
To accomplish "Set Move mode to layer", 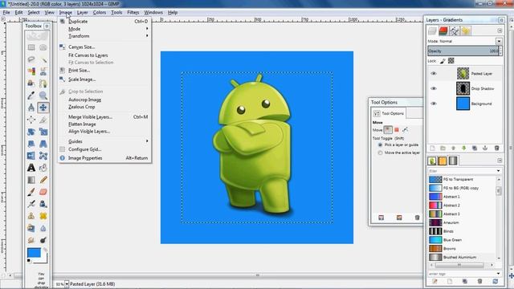I will click(388, 130).
